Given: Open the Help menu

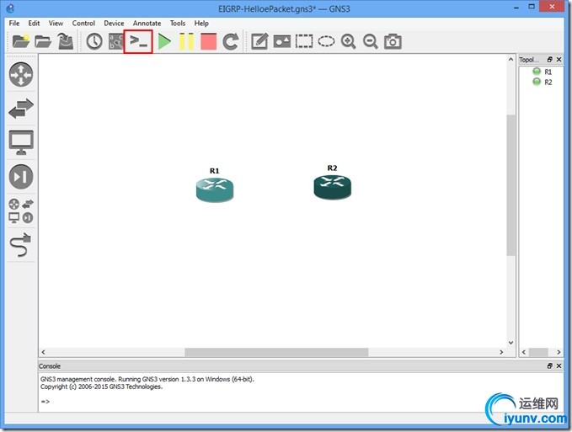Looking at the screenshot, I should (201, 23).
